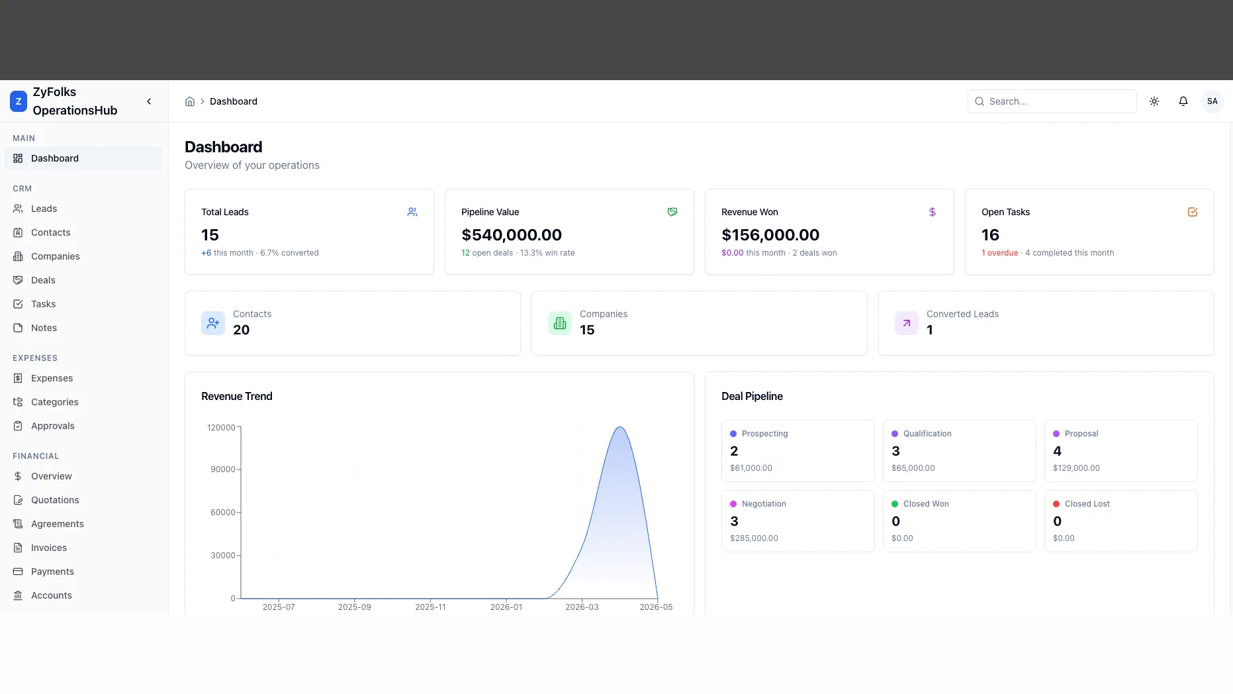Image resolution: width=1233 pixels, height=694 pixels.
Task: Open the Qualification pipeline stage card
Action: click(x=959, y=451)
